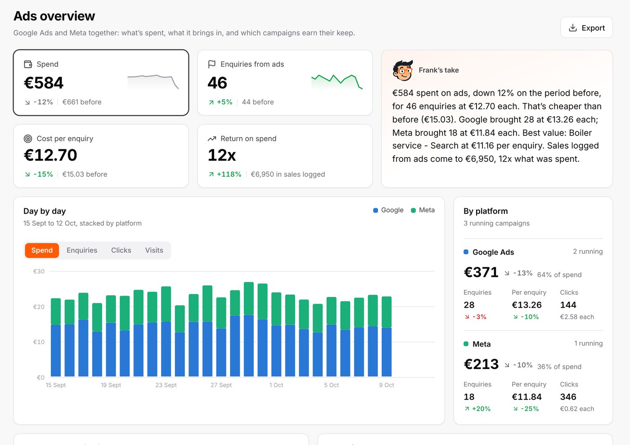Click the Export download icon
630x445 pixels.
pos(573,28)
